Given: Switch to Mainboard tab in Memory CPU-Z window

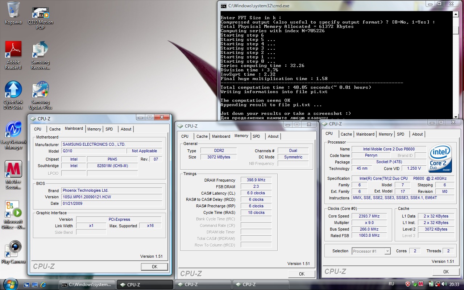Looking at the screenshot, I should coord(221,136).
